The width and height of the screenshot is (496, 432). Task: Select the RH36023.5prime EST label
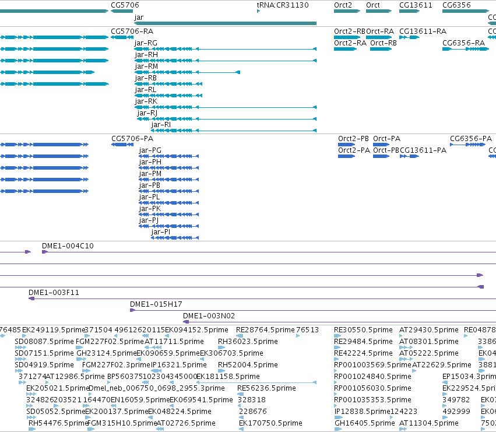click(248, 342)
